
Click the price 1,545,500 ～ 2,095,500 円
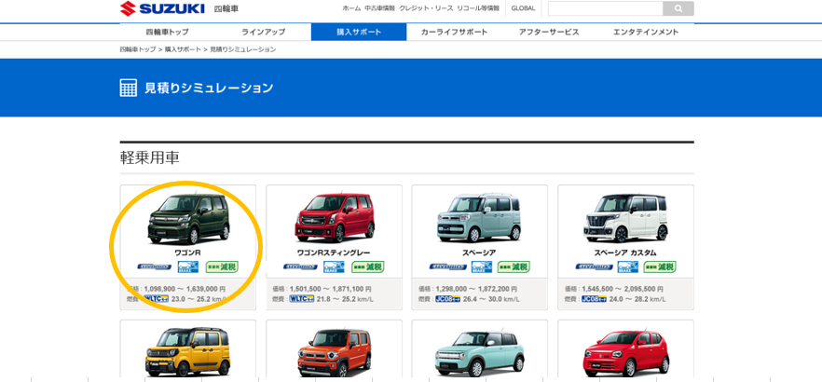(623, 289)
